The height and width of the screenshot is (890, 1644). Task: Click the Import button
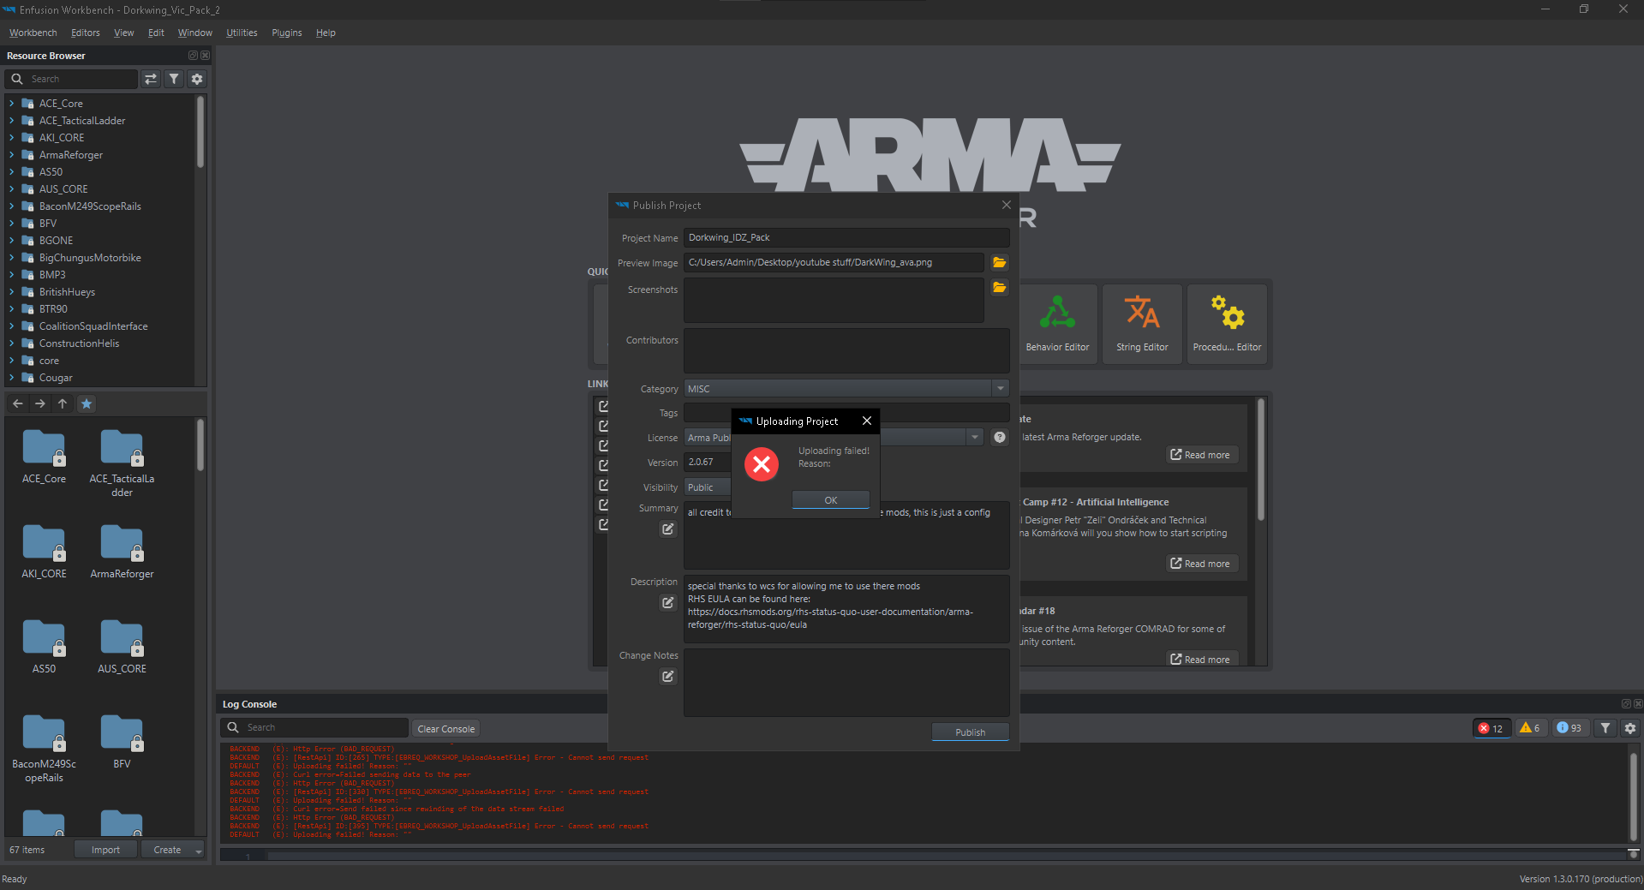point(105,850)
